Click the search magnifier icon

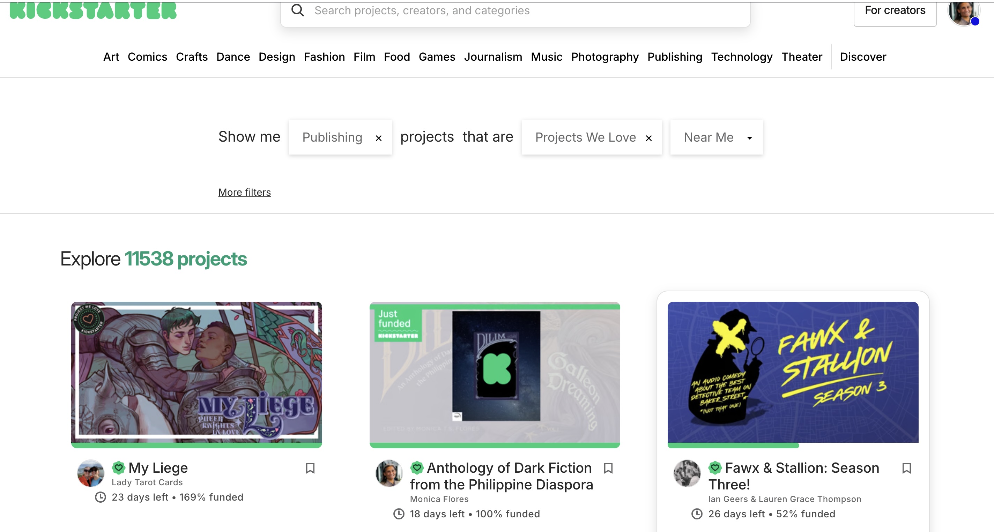click(x=297, y=10)
